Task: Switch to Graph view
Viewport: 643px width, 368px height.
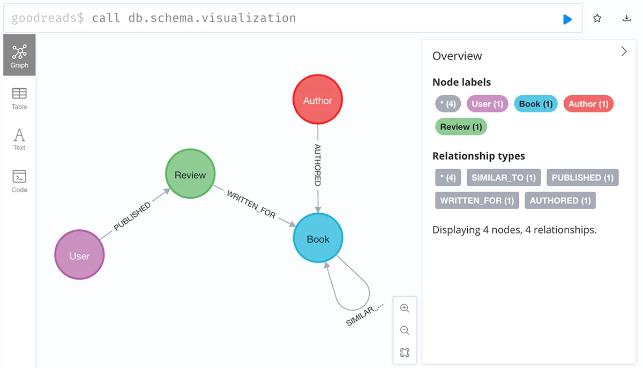Action: (19, 55)
